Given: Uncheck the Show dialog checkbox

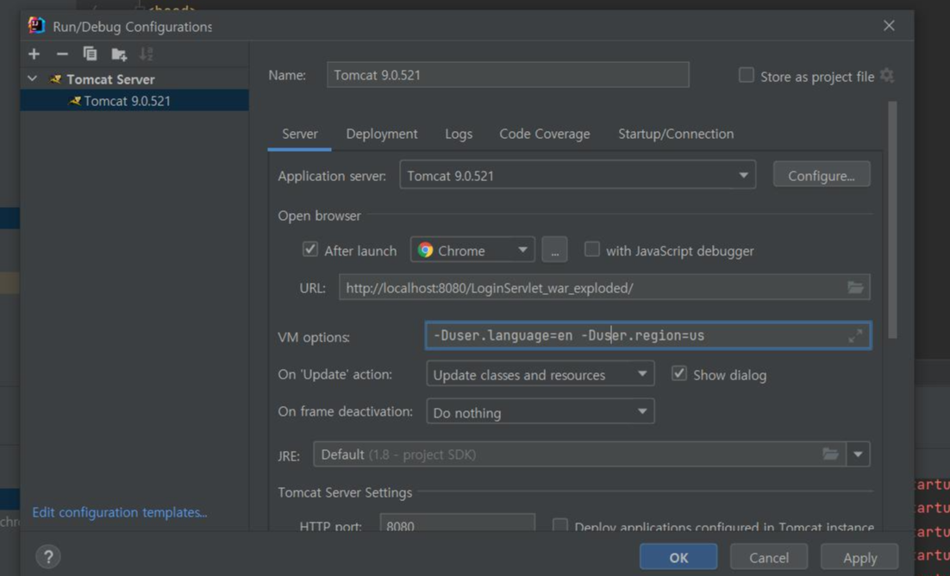Looking at the screenshot, I should [x=679, y=373].
